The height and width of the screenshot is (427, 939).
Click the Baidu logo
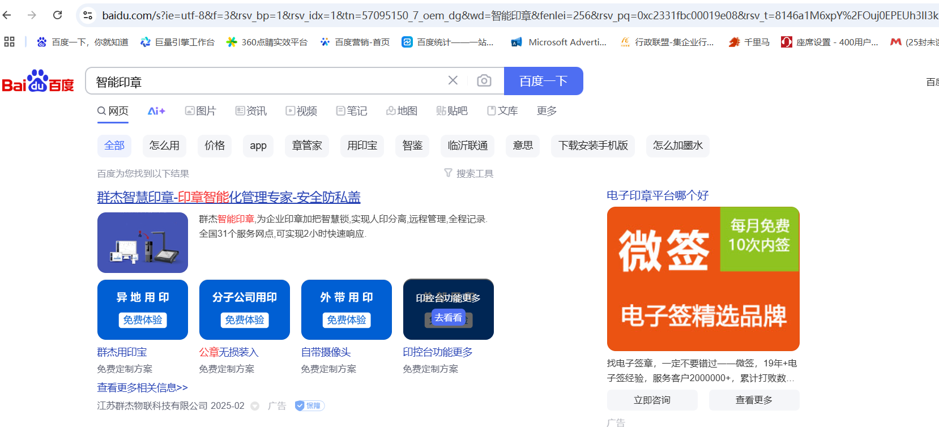coord(38,82)
